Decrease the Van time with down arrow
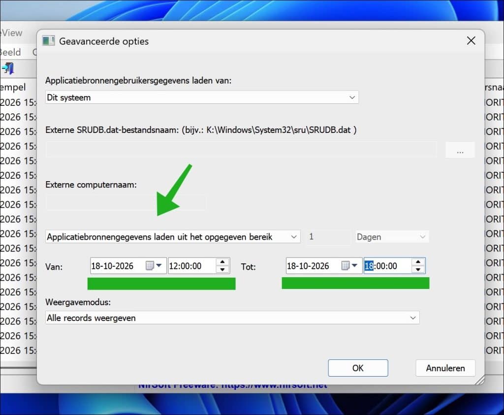The width and height of the screenshot is (504, 415). (x=222, y=269)
